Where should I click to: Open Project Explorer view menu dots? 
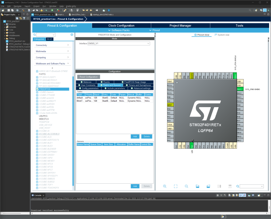pyautogui.click(x=28, y=18)
